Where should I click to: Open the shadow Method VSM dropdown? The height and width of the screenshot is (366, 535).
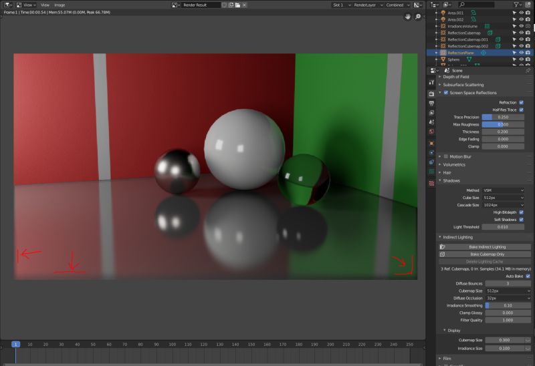tap(504, 190)
